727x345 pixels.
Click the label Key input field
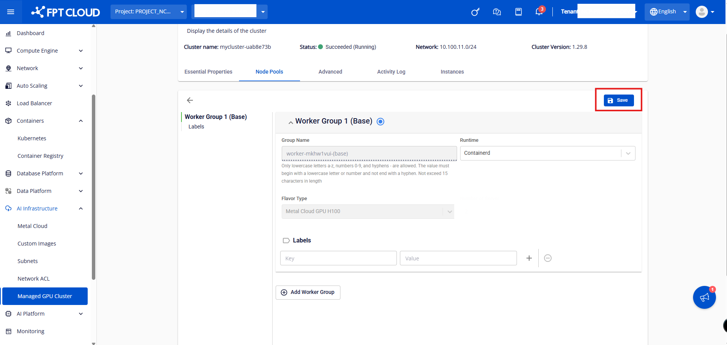(x=338, y=258)
